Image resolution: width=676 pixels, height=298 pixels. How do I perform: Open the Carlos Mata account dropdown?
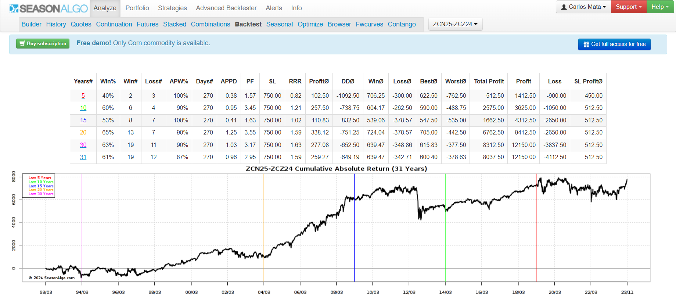coord(583,7)
